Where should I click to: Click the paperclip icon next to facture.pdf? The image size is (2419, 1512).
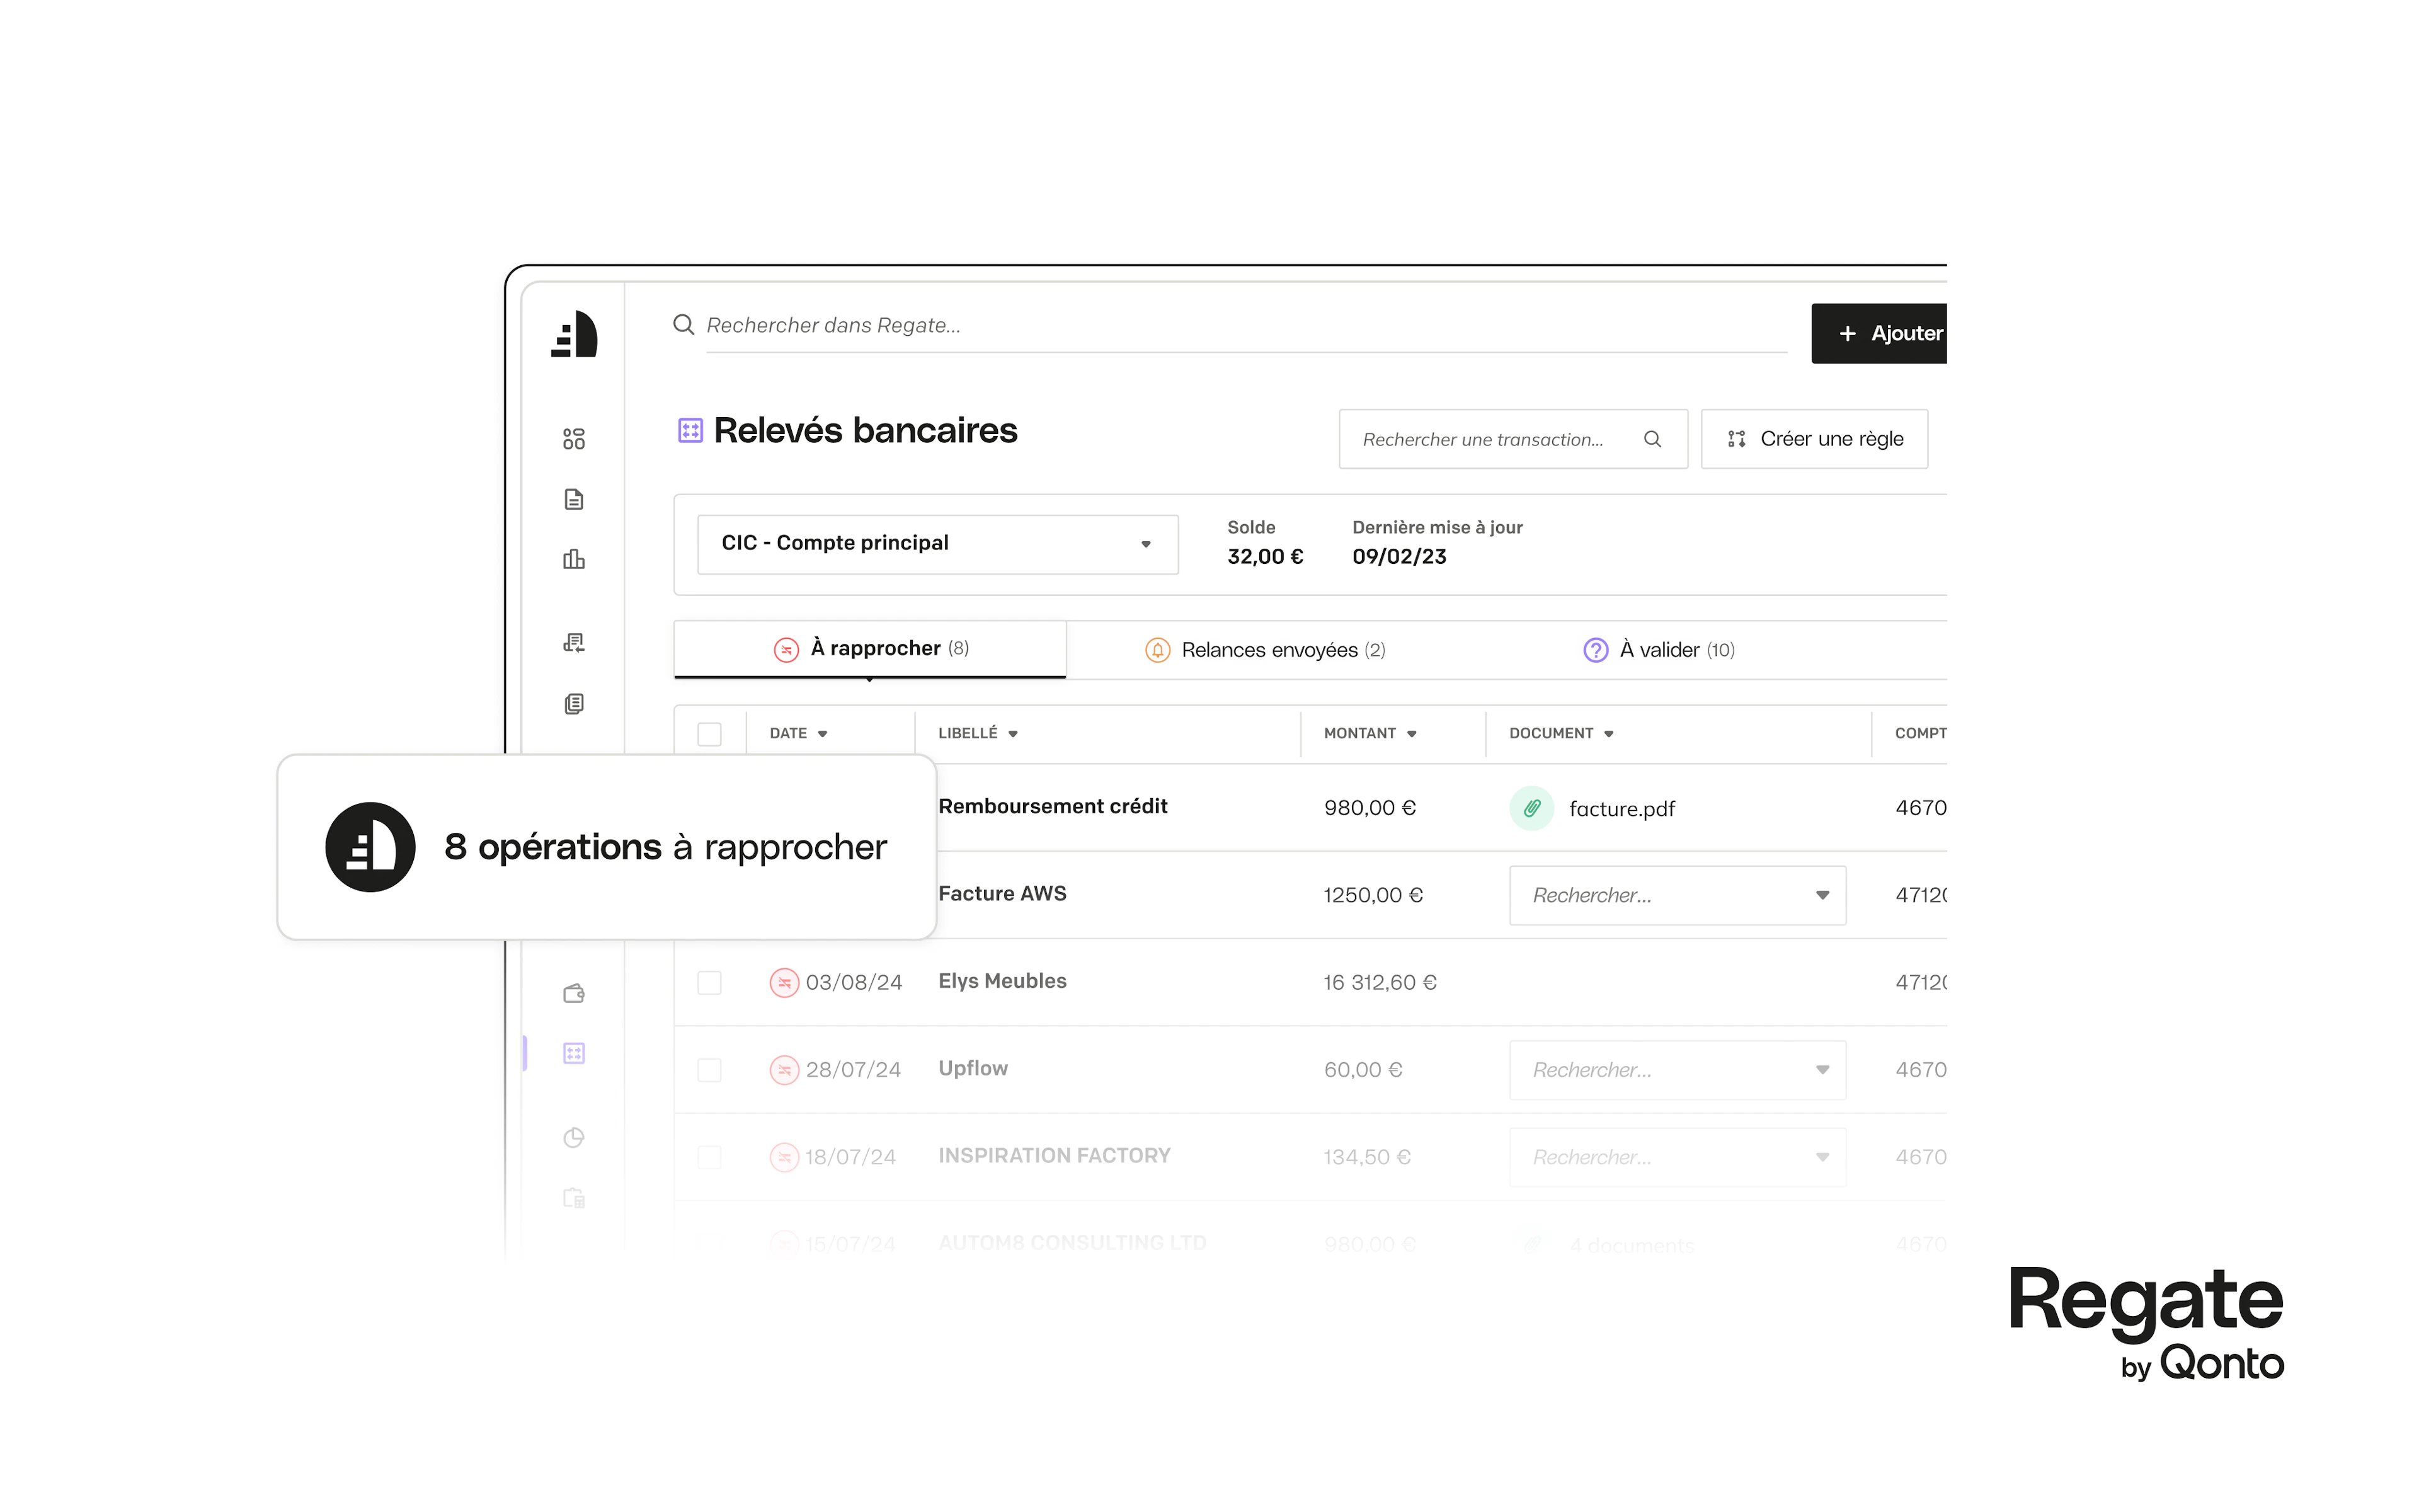[x=1531, y=807]
